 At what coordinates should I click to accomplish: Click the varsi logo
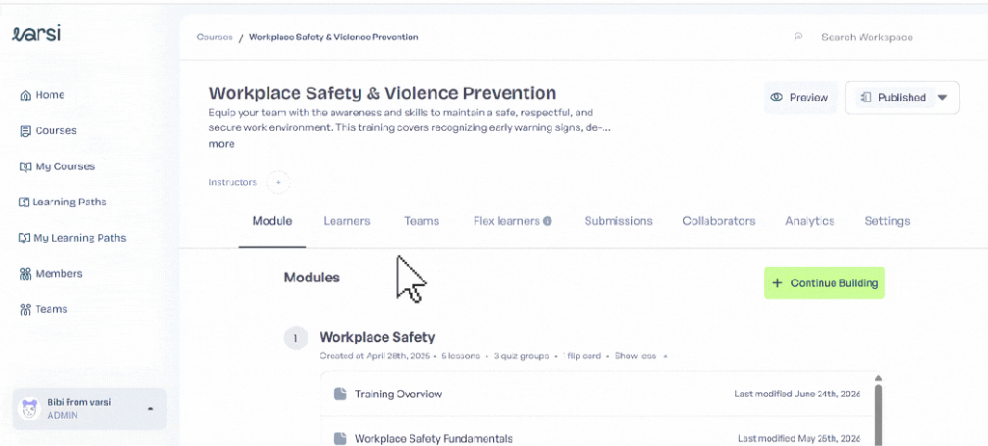pyautogui.click(x=37, y=34)
